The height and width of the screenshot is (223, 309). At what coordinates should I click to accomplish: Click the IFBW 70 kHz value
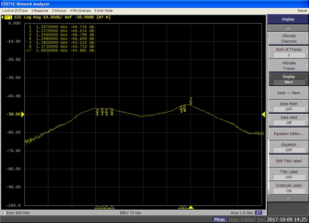pos(130,213)
